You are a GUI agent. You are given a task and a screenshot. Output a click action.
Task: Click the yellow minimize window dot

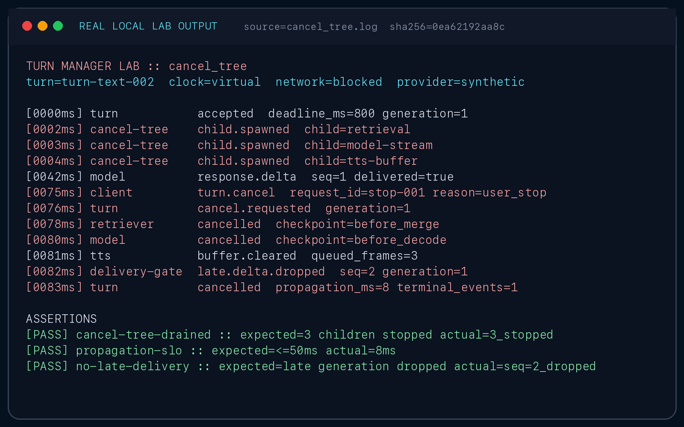(x=43, y=26)
